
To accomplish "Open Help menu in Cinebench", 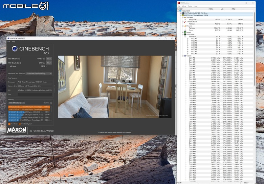I will pyautogui.click(x=13, y=41).
